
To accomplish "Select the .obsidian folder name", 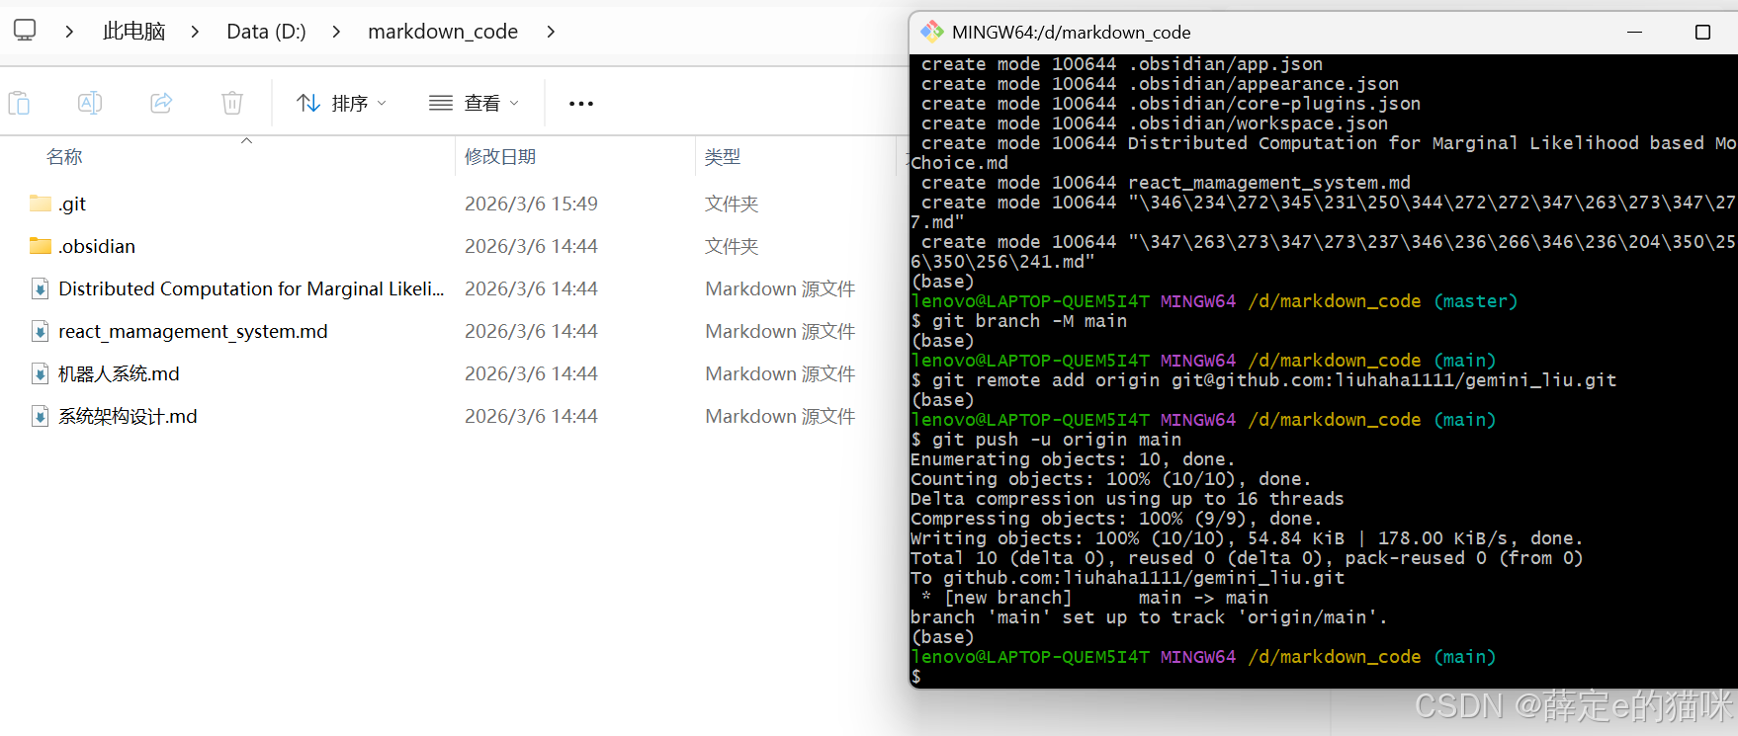I will click(97, 246).
